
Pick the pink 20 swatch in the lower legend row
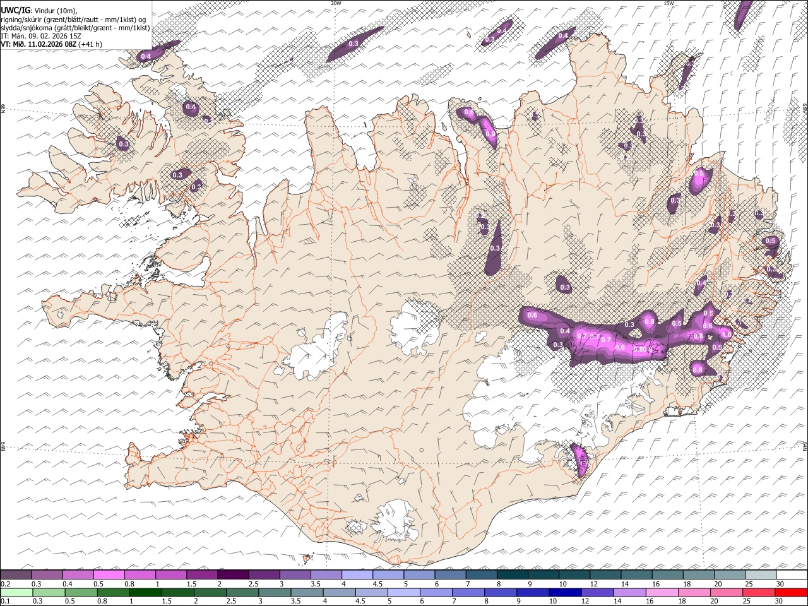(x=727, y=592)
